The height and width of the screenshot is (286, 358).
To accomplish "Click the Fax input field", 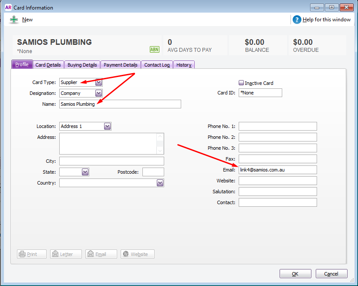I will (278, 159).
